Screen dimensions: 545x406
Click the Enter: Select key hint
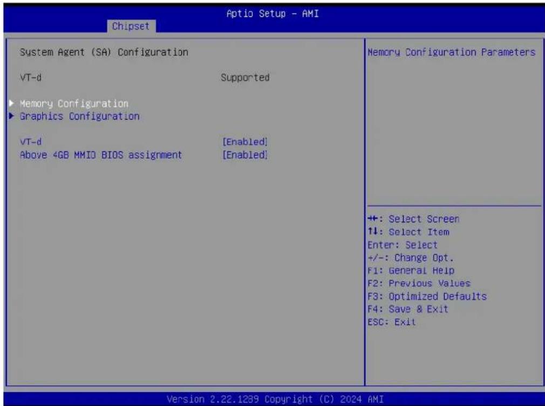point(403,245)
